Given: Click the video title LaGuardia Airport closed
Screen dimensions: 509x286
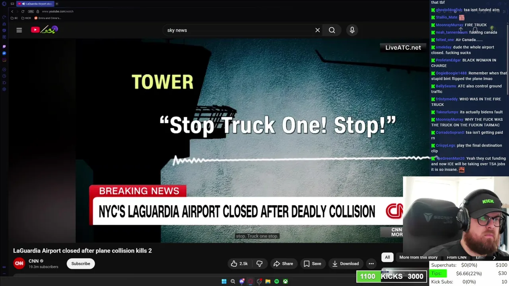Looking at the screenshot, I should [82, 251].
